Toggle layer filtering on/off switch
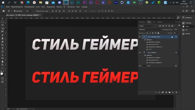The height and width of the screenshot is (110, 195). (179, 25)
